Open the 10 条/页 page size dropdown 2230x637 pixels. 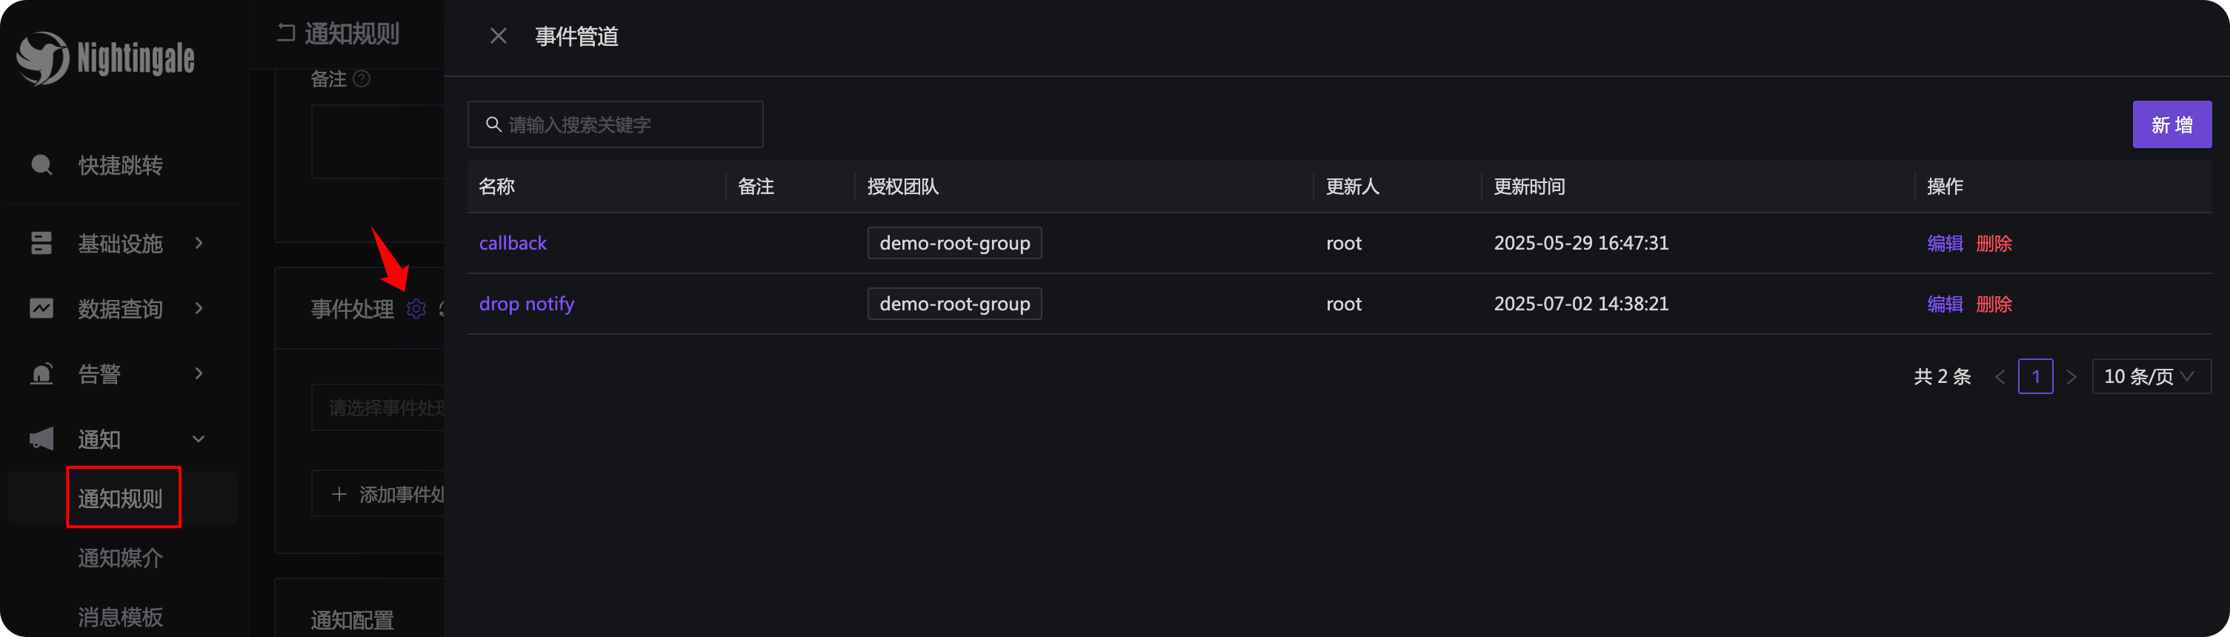(2150, 376)
